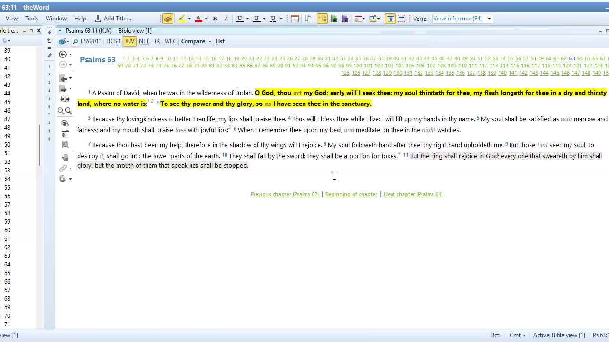This screenshot has width=609, height=342.
Task: Switch to the NET translation tab
Action: [x=144, y=41]
